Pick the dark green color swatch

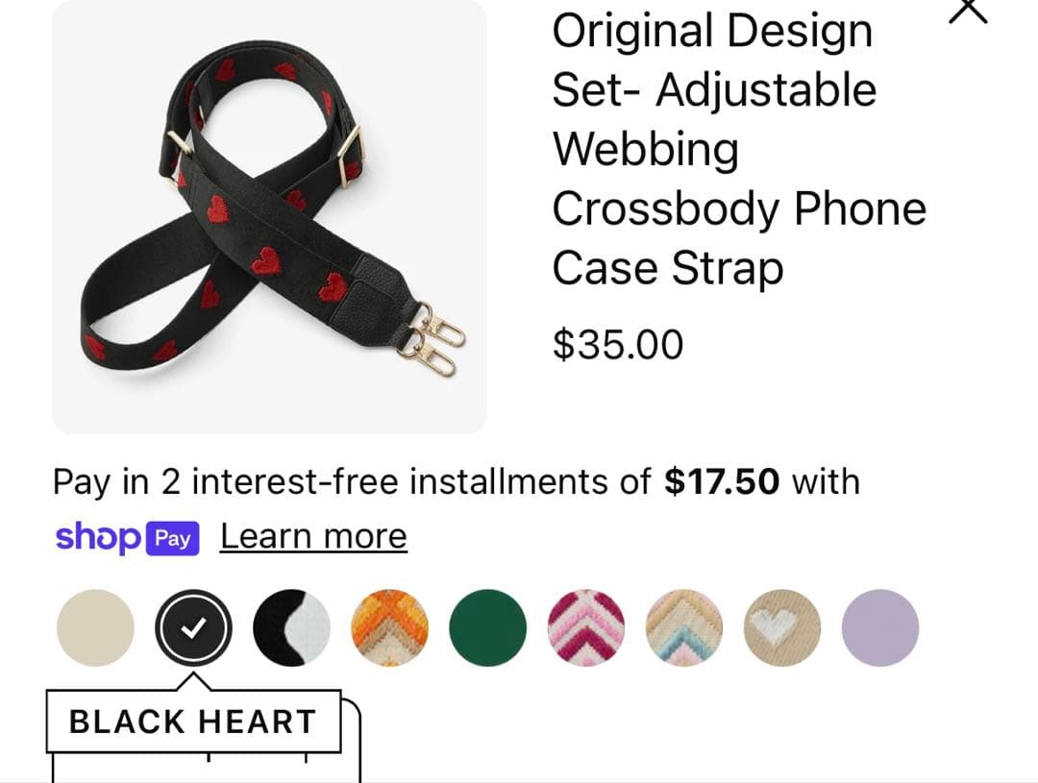pos(488,627)
